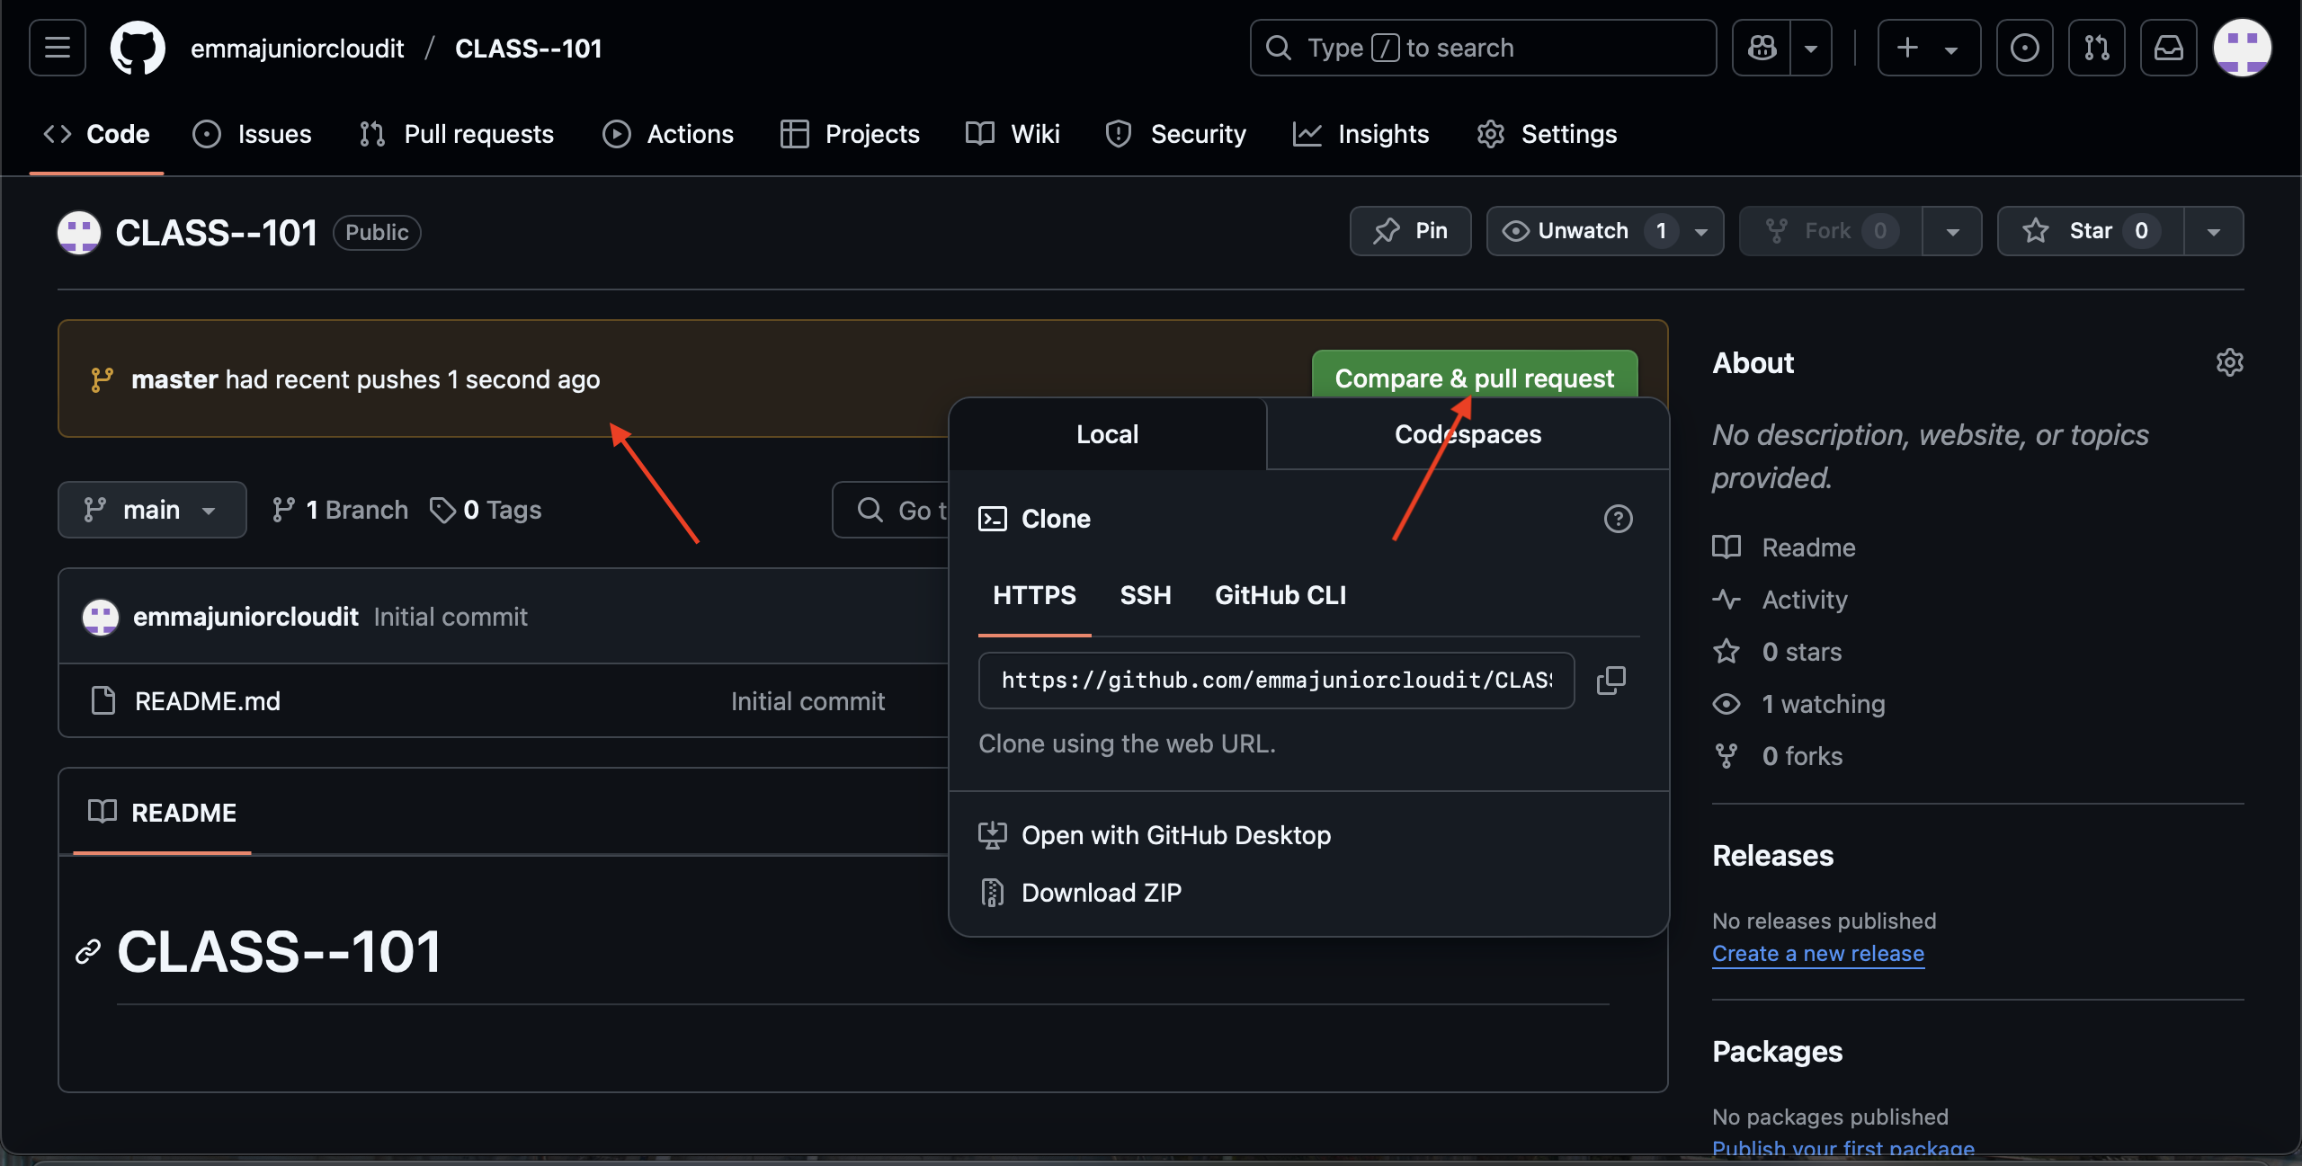Open the Issues icon in header
Screen dimensions: 2302x1166
(x=2024, y=48)
